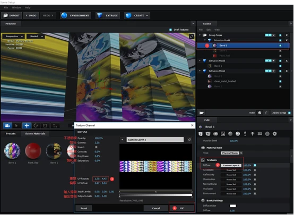Expand the Preview panel arrow menu

coord(193,24)
